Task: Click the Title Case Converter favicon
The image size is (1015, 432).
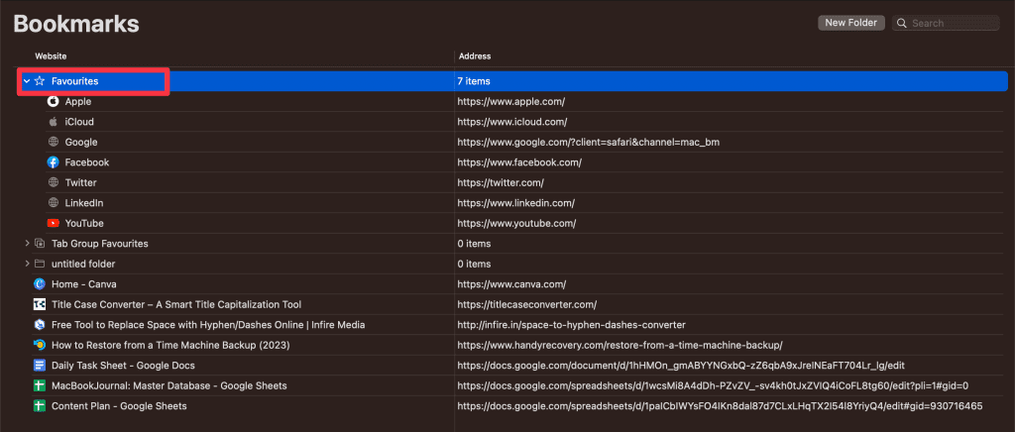Action: pos(40,304)
